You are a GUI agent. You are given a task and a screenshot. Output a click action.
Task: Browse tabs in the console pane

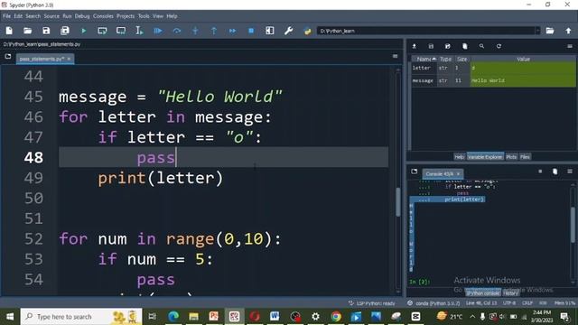[415, 172]
